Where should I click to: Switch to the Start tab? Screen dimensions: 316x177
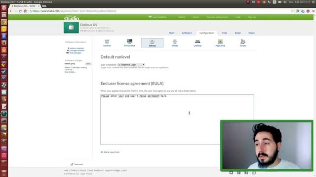pyautogui.click(x=171, y=33)
